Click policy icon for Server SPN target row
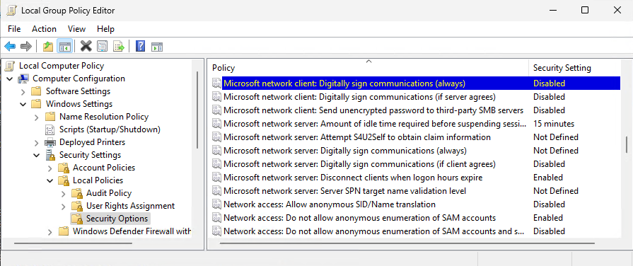The height and width of the screenshot is (266, 633). [x=217, y=191]
